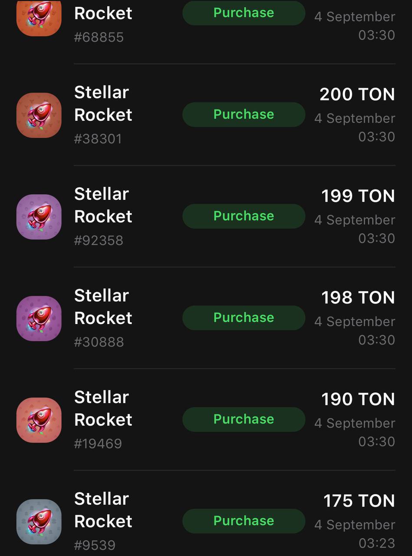
Task: Tap the 190 TON price label
Action: pos(358,399)
